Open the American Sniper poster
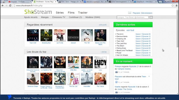The width and height of the screenshot is (179, 100). click(x=33, y=79)
